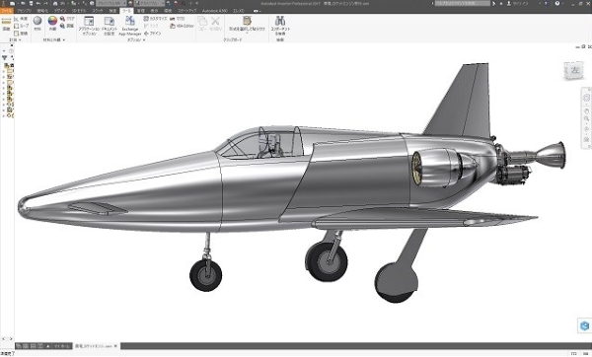
Task: Launch Exchange App Manager
Action: pyautogui.click(x=130, y=26)
